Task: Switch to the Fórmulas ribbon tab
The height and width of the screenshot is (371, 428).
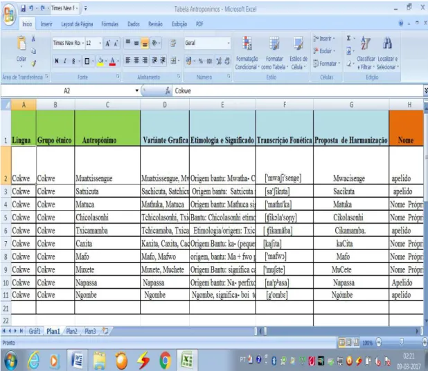Action: point(110,24)
